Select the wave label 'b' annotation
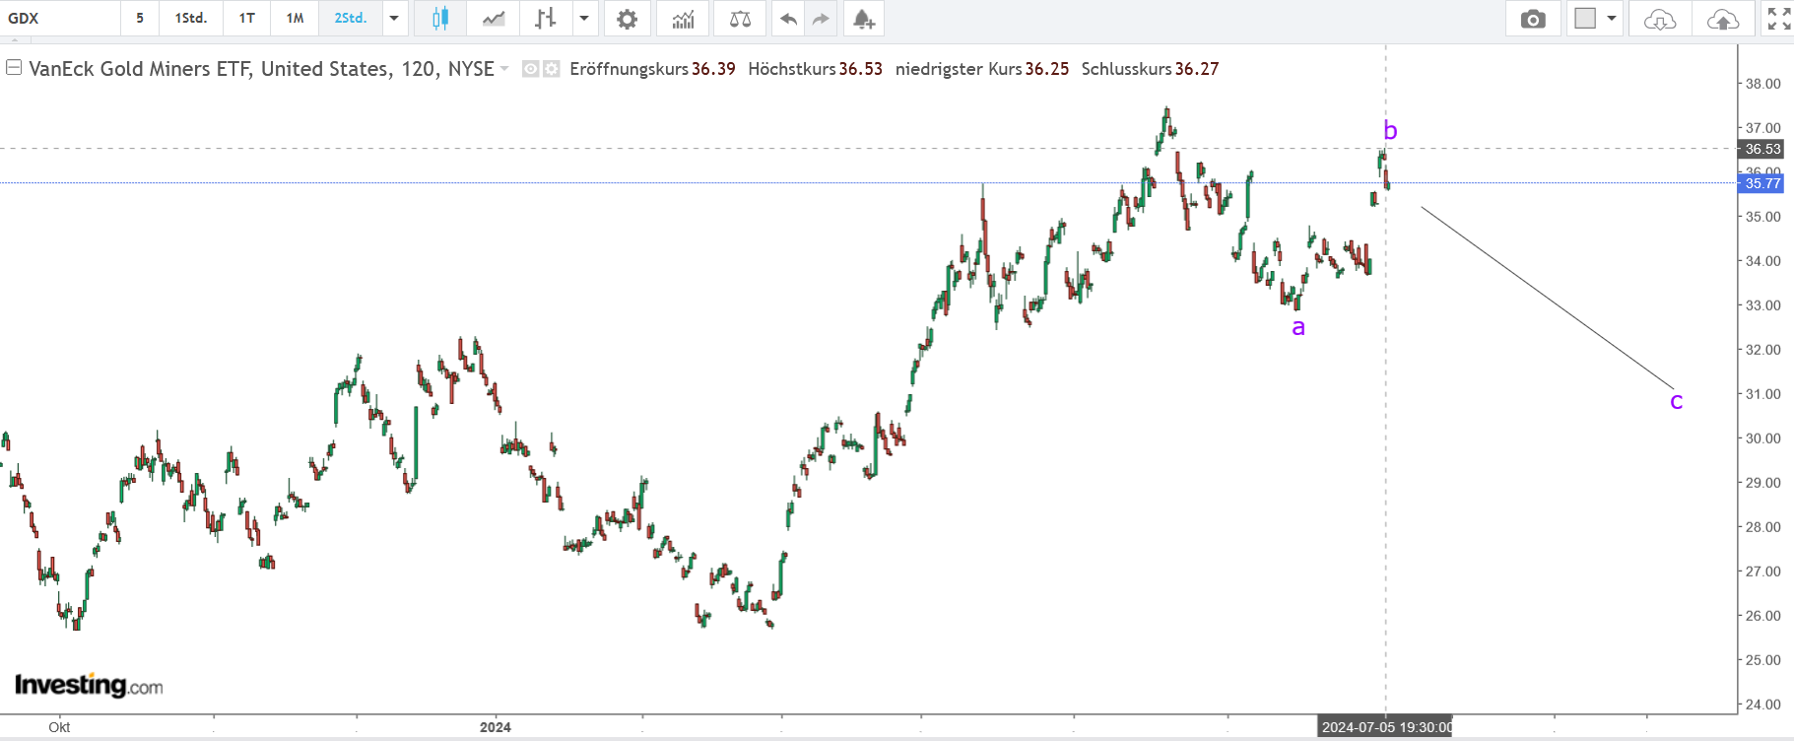The width and height of the screenshot is (1794, 741). tap(1390, 130)
